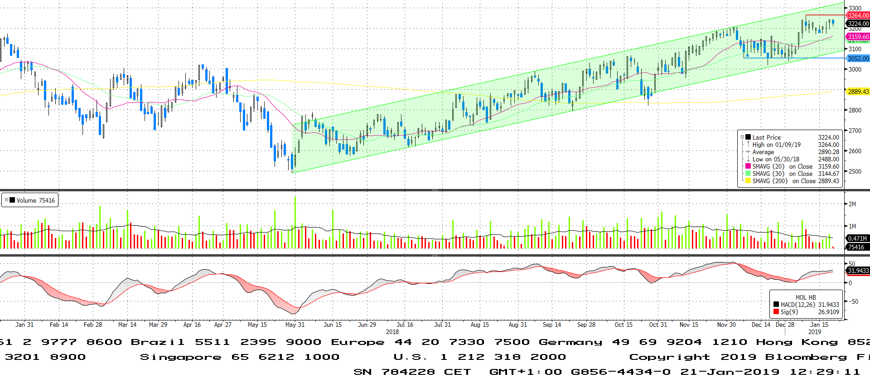Click the red 3264.00 price axis label
The image size is (870, 388).
pyautogui.click(x=858, y=15)
